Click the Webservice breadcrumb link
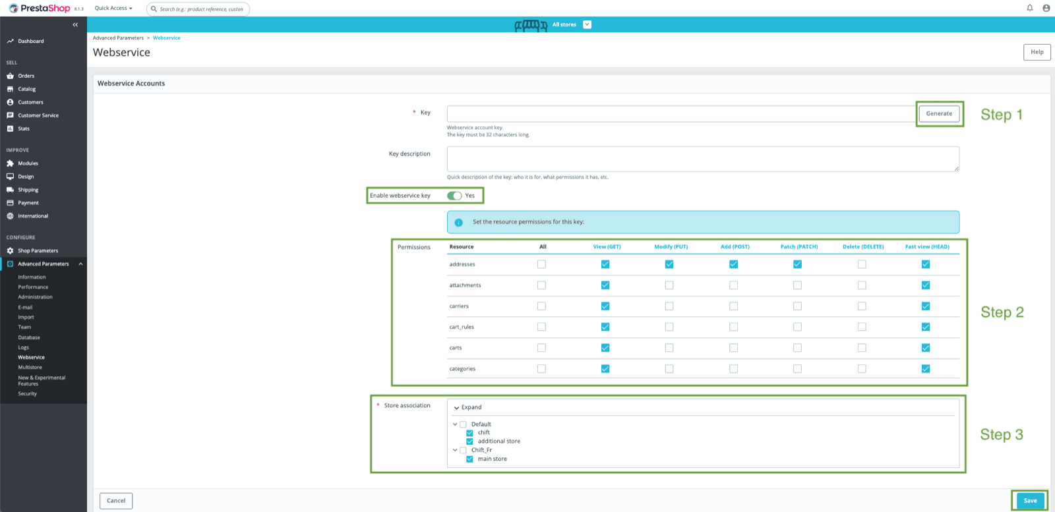 tap(167, 38)
